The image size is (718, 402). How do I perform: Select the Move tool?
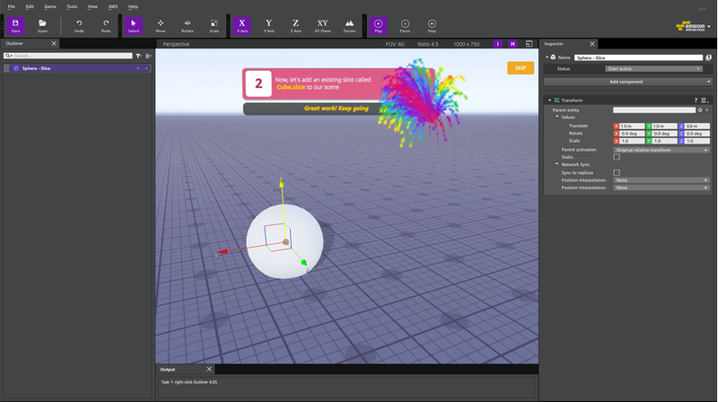point(160,26)
